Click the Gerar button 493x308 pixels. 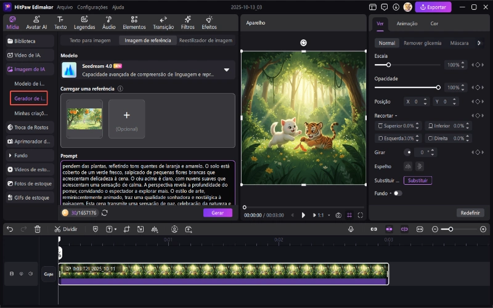[x=218, y=213]
